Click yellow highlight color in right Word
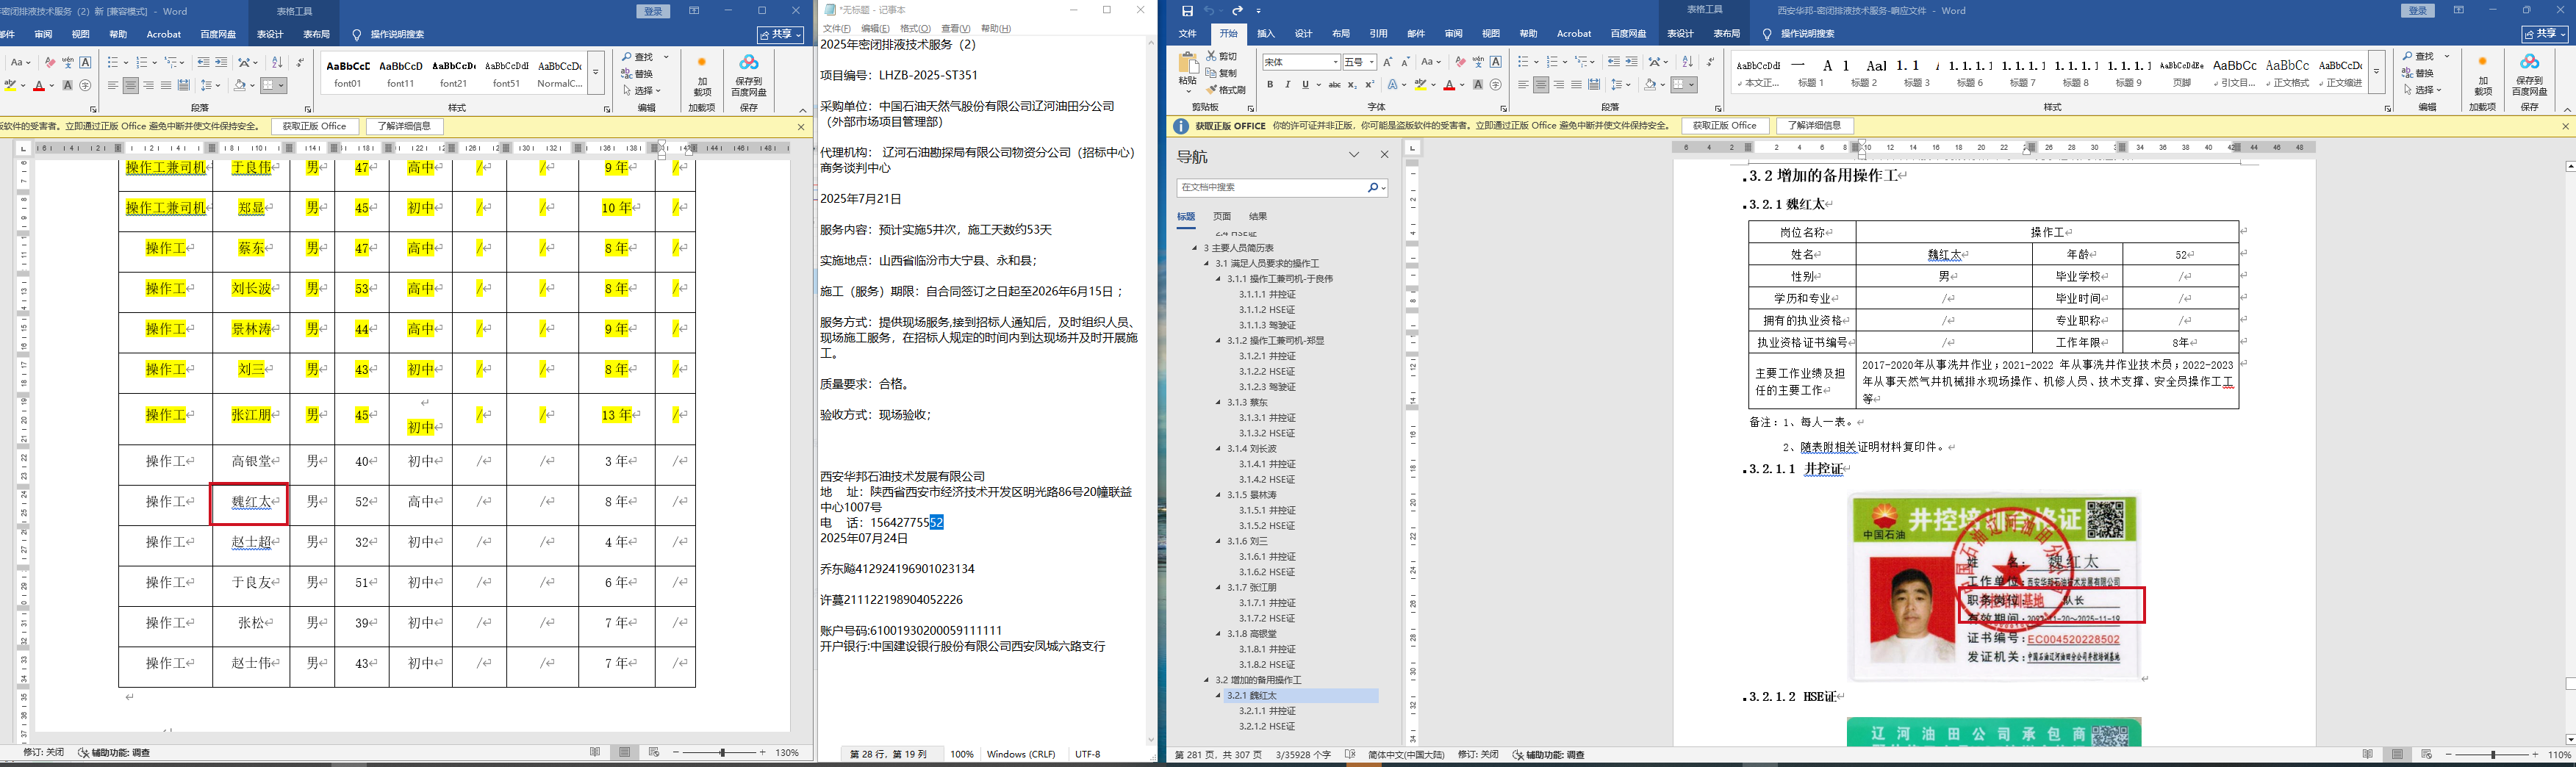The image size is (2576, 767). (x=1419, y=85)
